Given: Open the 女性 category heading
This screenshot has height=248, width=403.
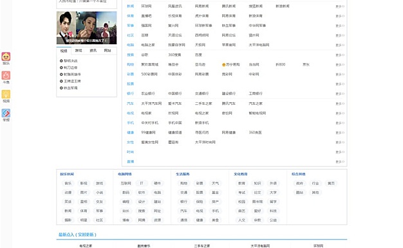Looking at the screenshot, I should pyautogui.click(x=130, y=142).
